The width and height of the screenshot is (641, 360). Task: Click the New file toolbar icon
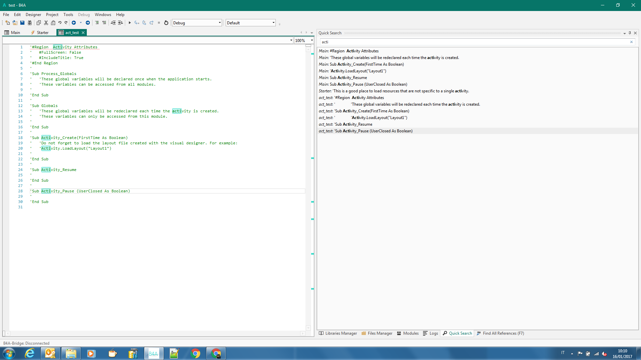coord(8,23)
